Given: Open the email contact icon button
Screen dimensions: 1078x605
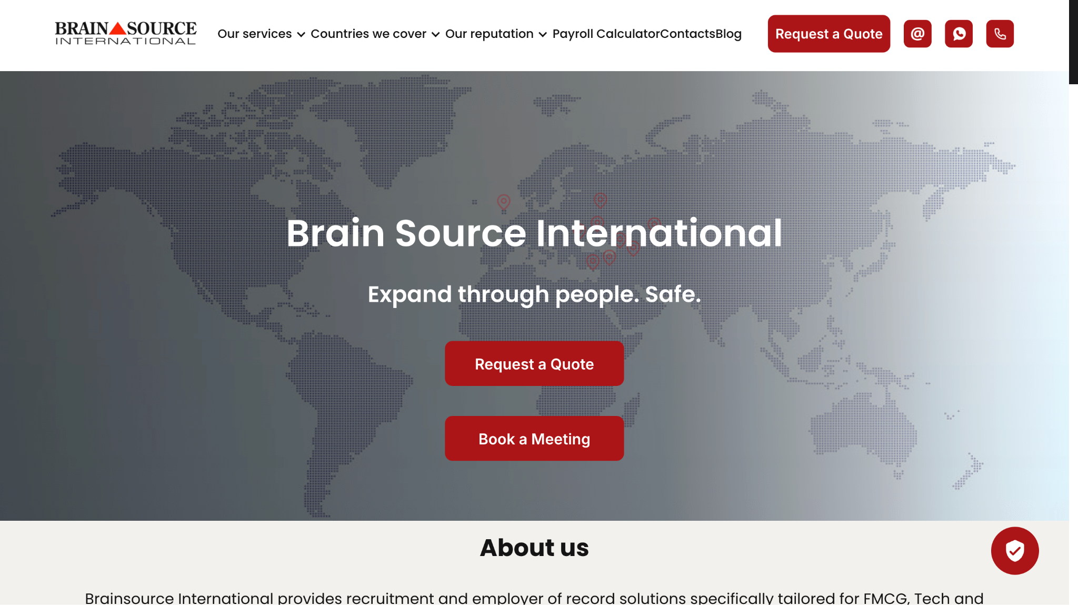Looking at the screenshot, I should [x=917, y=34].
